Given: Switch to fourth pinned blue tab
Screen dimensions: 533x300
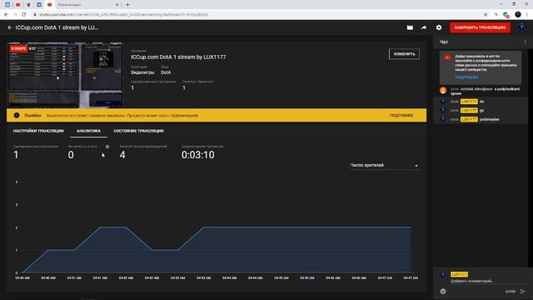Looking at the screenshot, I should pyautogui.click(x=39, y=5).
